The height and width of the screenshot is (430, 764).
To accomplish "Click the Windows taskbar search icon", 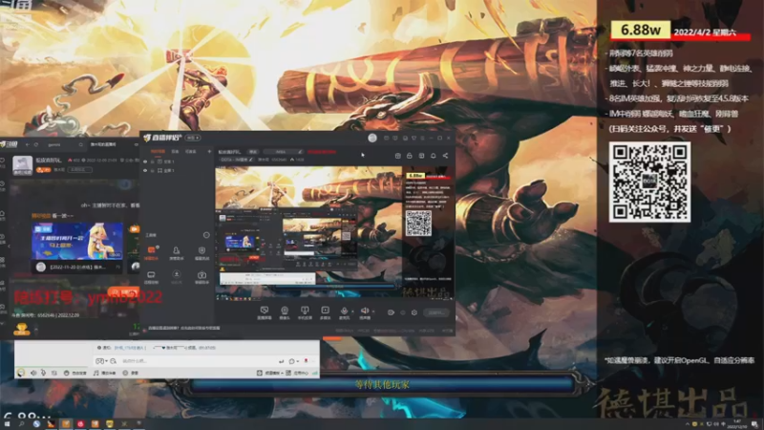I will pos(22,424).
